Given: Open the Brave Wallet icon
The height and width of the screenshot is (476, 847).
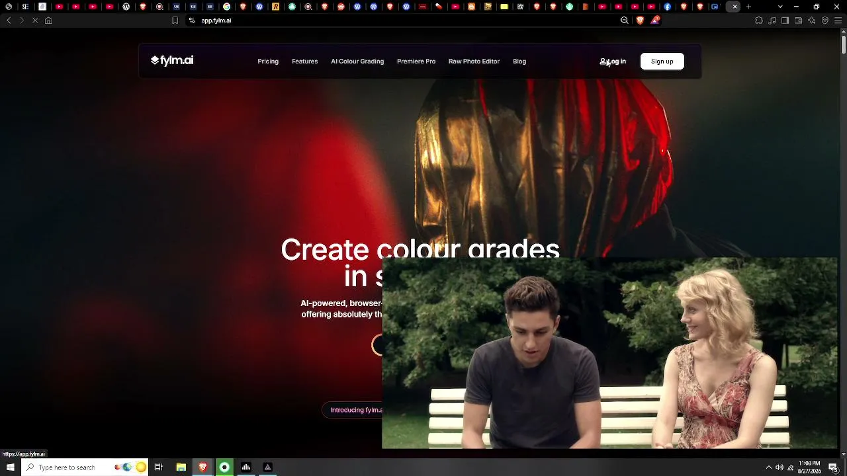Looking at the screenshot, I should (799, 20).
